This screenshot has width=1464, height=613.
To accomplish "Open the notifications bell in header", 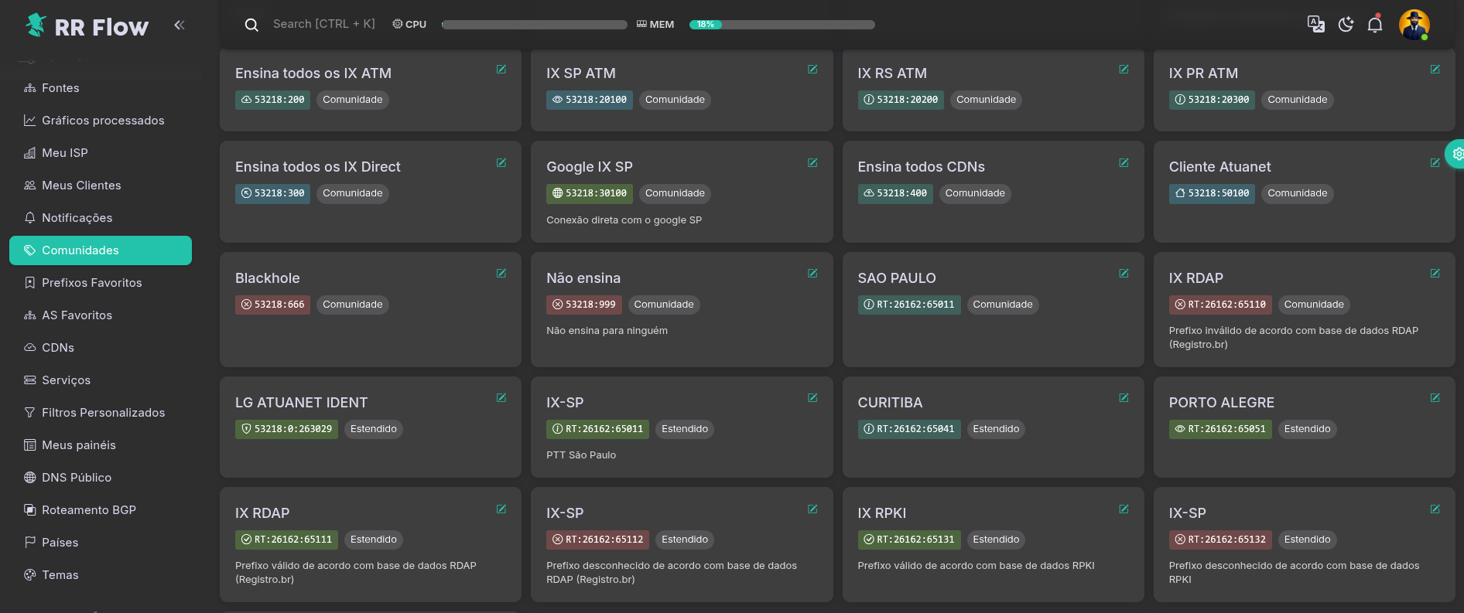I will [x=1375, y=24].
